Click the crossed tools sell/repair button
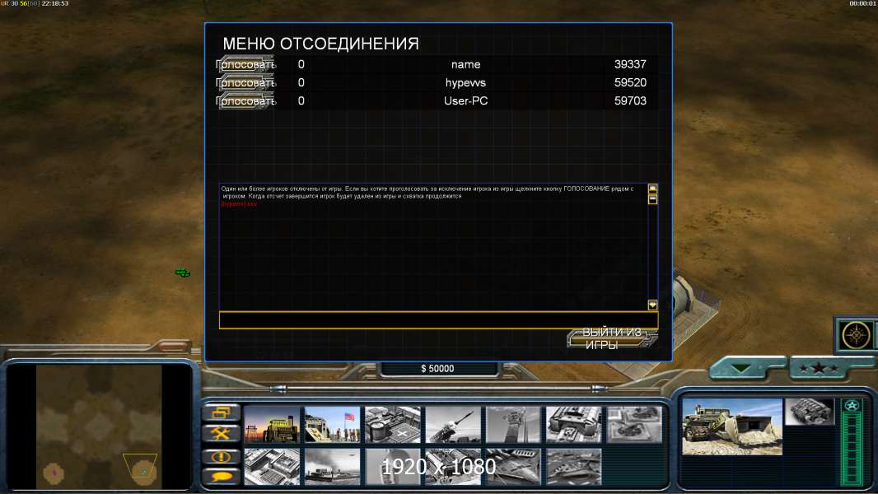 click(x=222, y=434)
